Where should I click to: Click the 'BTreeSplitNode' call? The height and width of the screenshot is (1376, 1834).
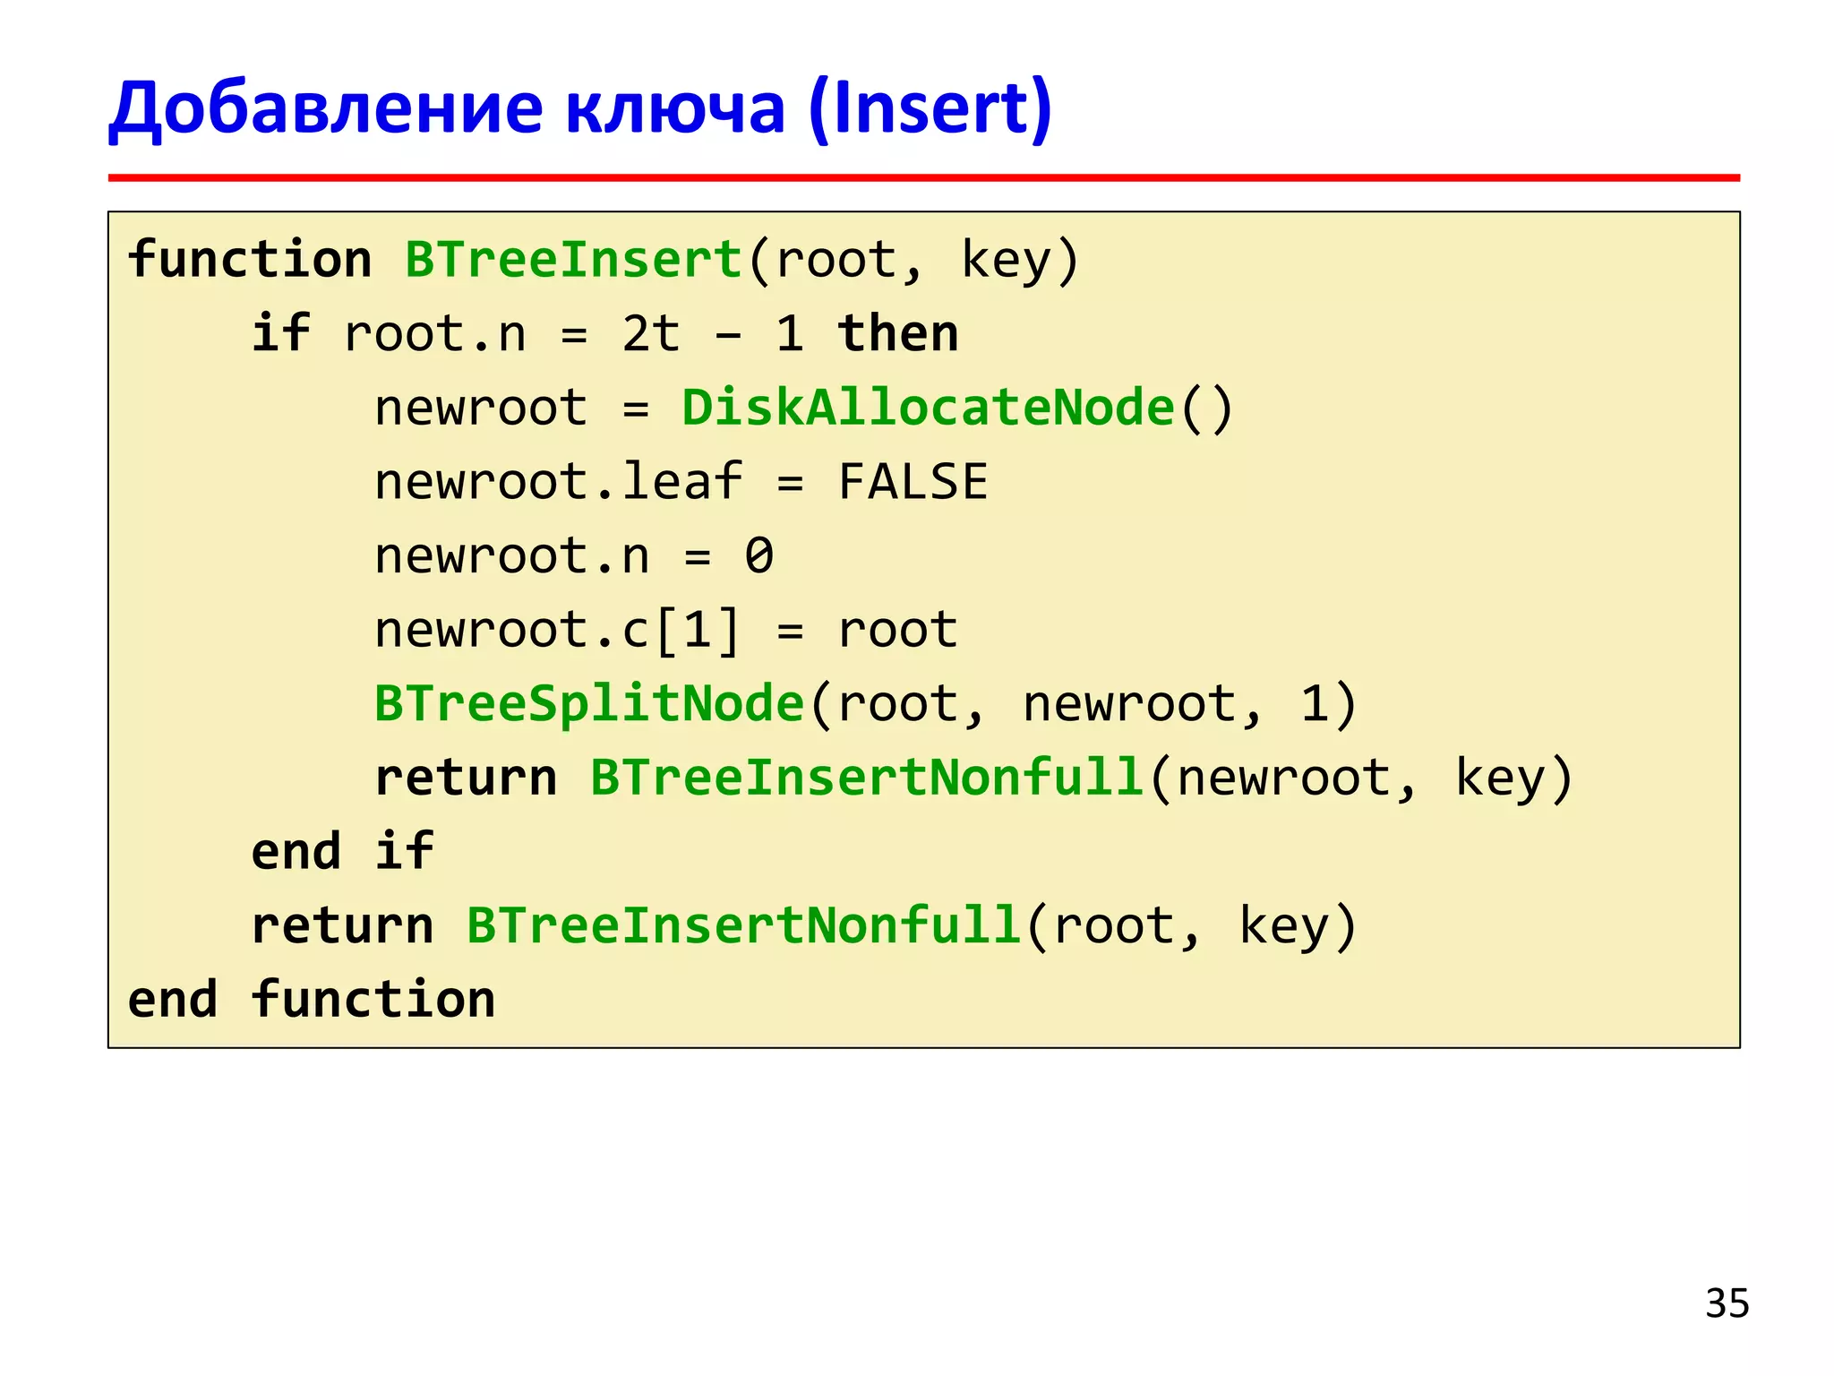pos(589,704)
